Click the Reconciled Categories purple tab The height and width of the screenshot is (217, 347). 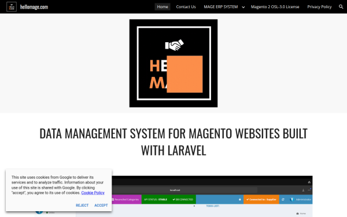pyautogui.click(x=127, y=200)
